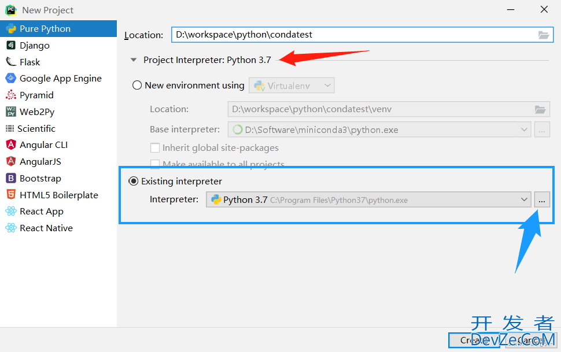Select React Native project type
The width and height of the screenshot is (561, 352).
point(58,228)
